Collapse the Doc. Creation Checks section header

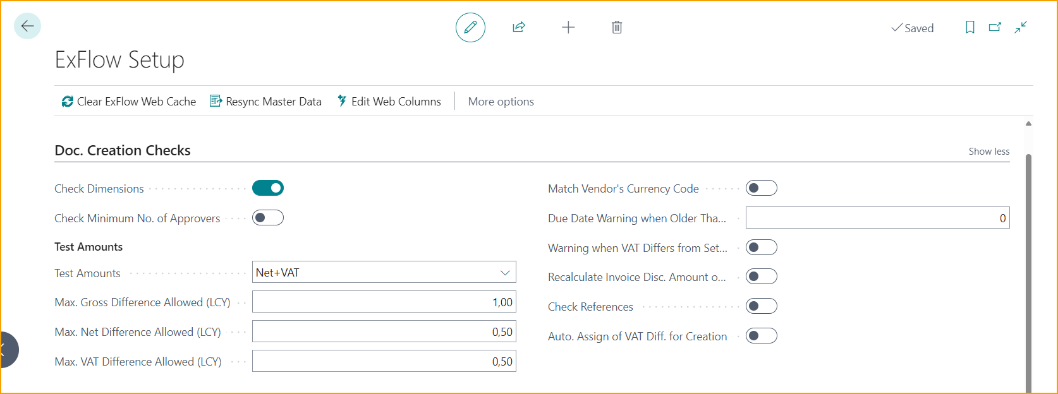(123, 150)
